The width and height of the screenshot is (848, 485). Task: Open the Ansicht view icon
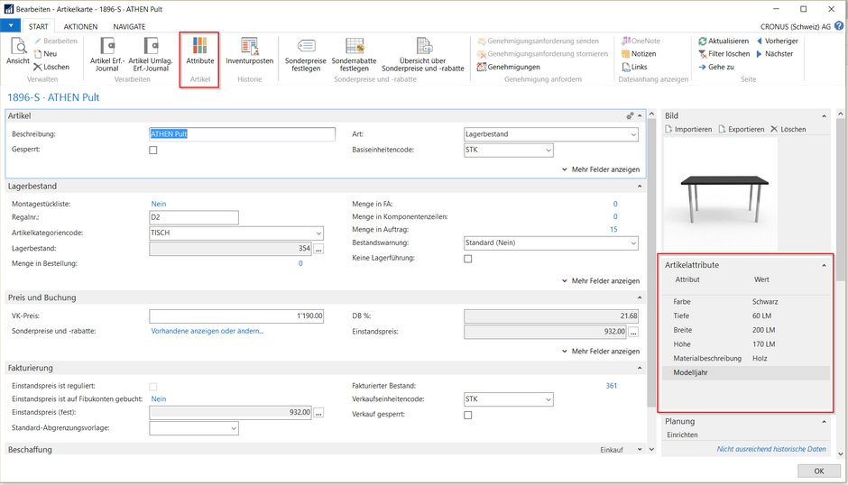click(18, 50)
